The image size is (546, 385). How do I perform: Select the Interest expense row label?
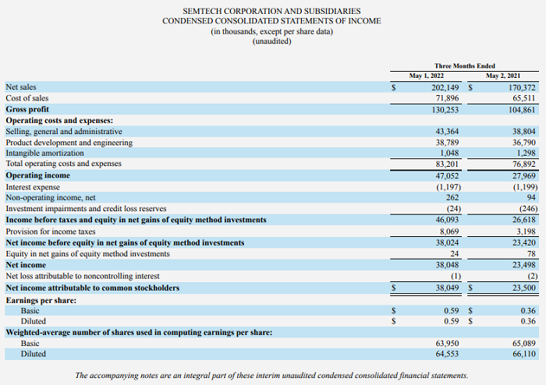point(32,187)
